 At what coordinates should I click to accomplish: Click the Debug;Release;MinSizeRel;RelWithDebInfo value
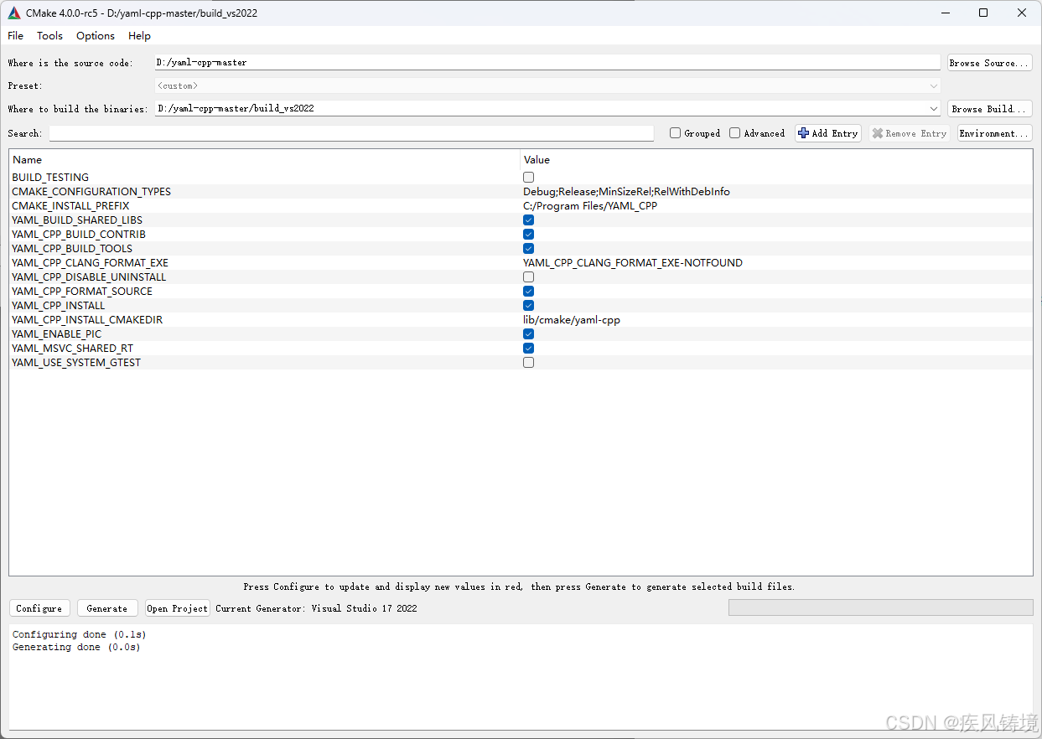pos(626,192)
